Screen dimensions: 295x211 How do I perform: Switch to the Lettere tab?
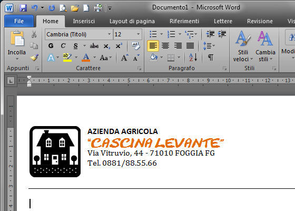223,21
